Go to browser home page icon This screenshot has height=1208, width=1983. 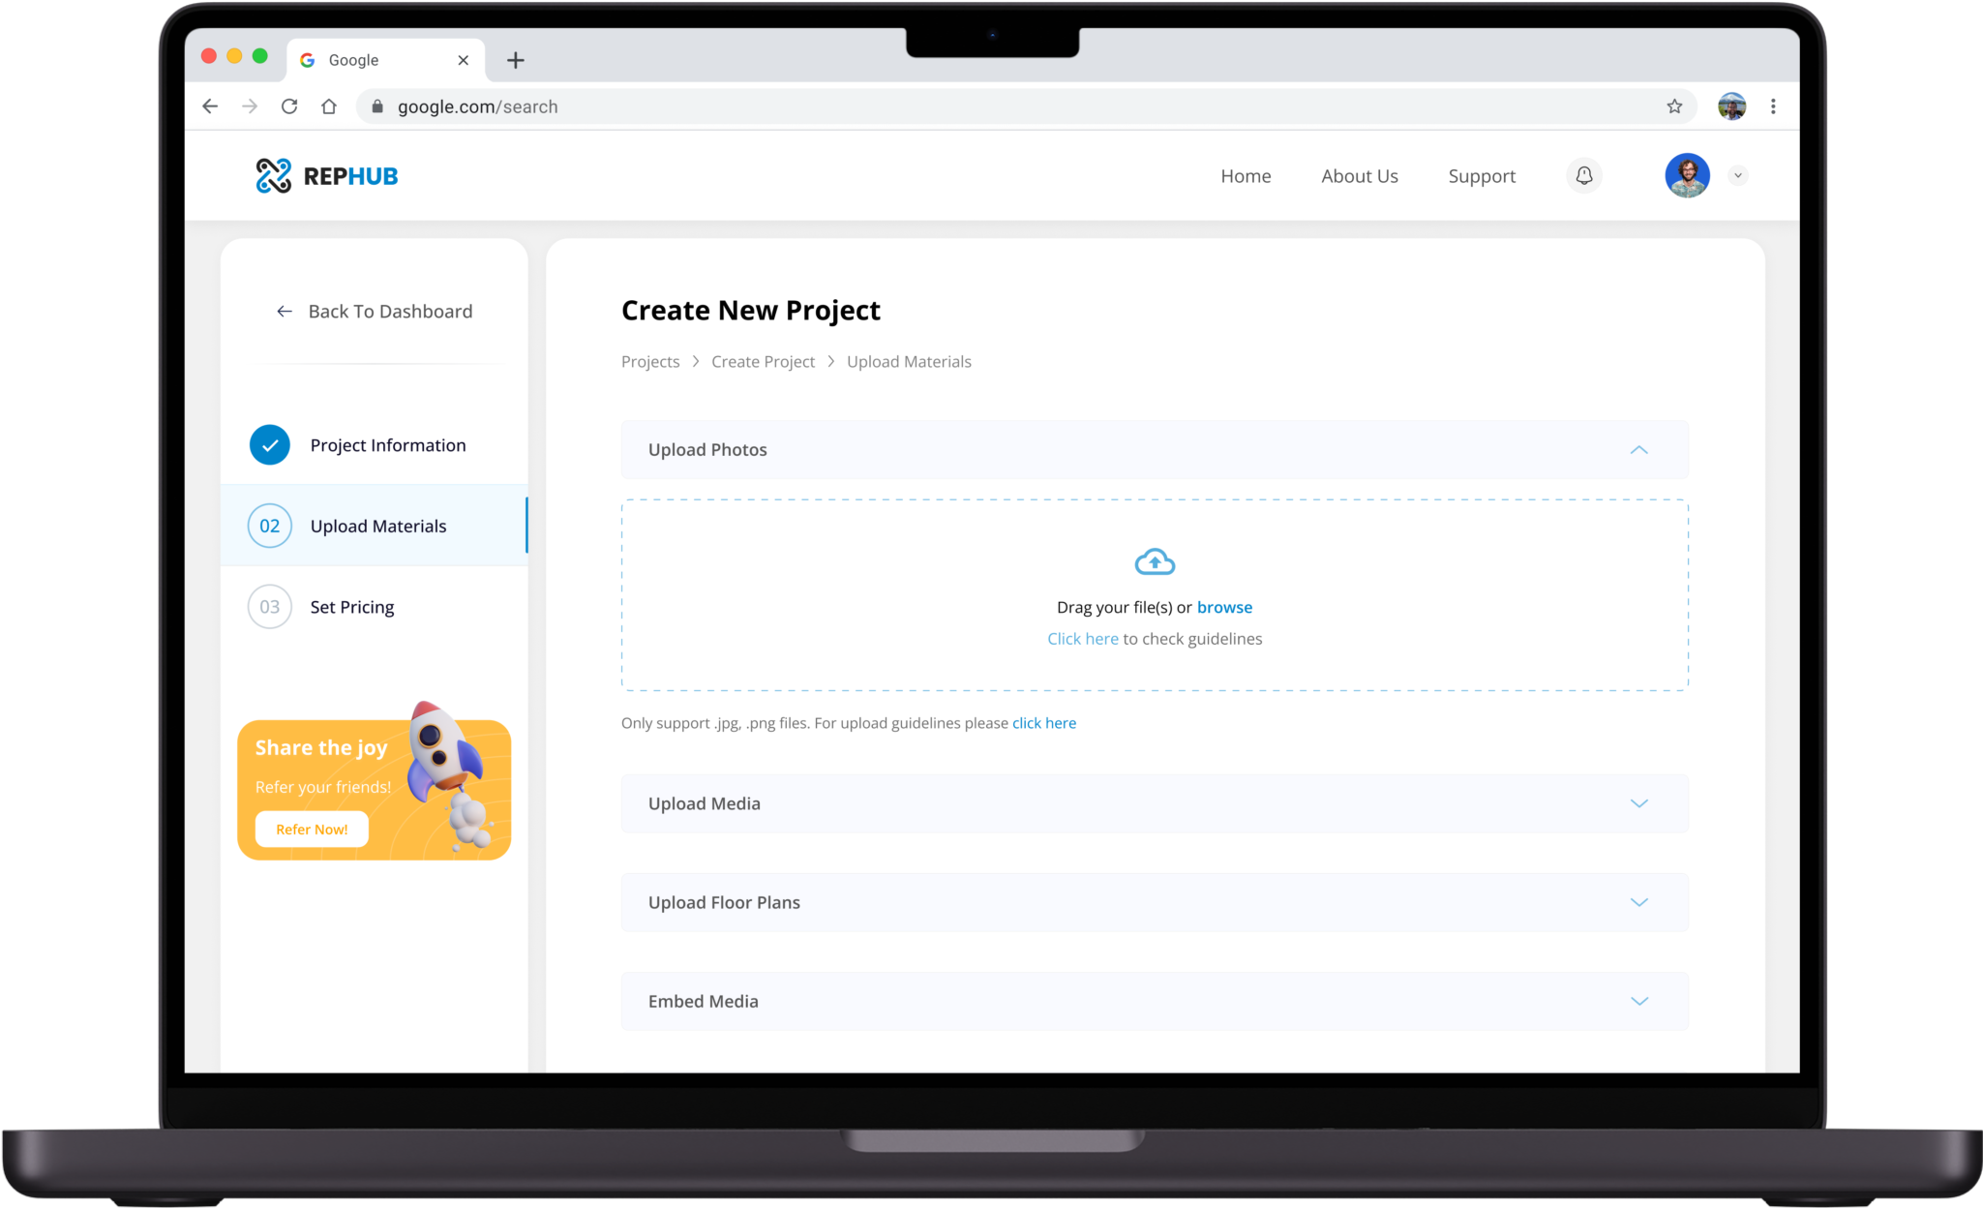[x=329, y=106]
